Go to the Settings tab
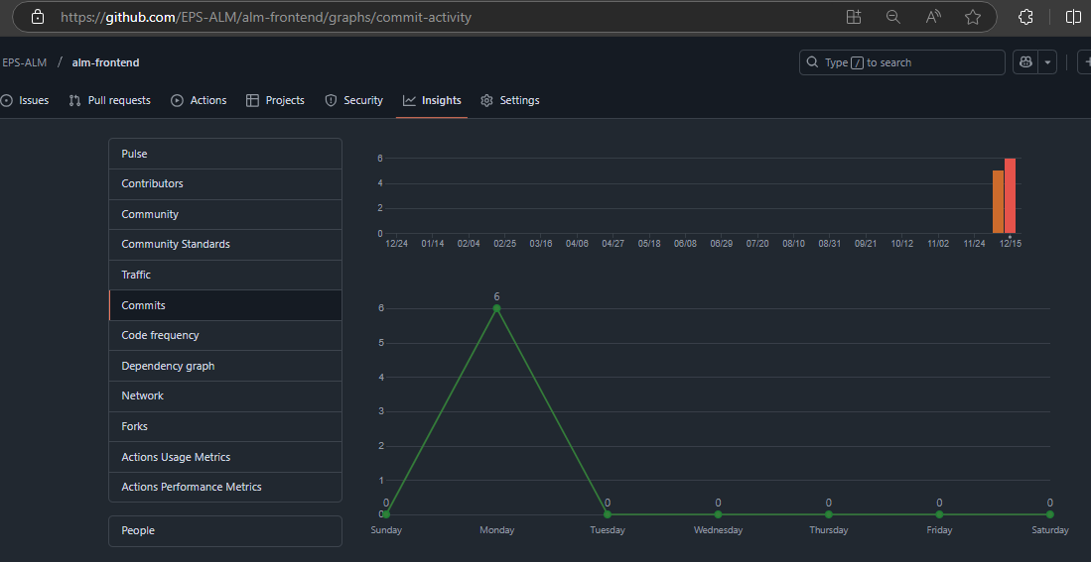The height and width of the screenshot is (562, 1091). coord(510,100)
